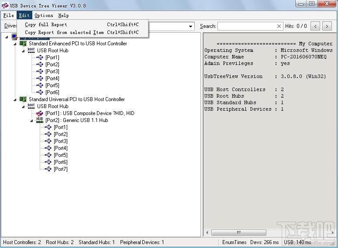Click the My Computer tree root icon
Image resolution: width=338 pixels, height=248 pixels.
(x=14, y=37)
